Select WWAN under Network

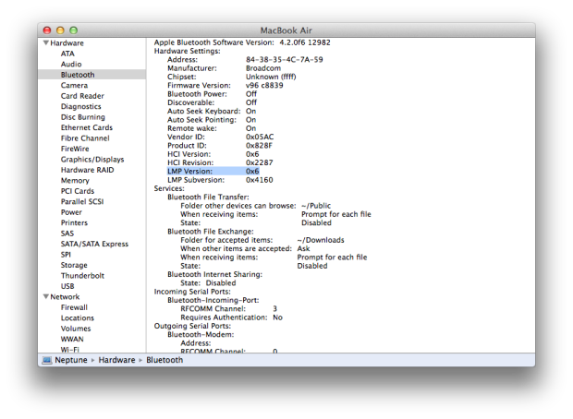click(72, 340)
